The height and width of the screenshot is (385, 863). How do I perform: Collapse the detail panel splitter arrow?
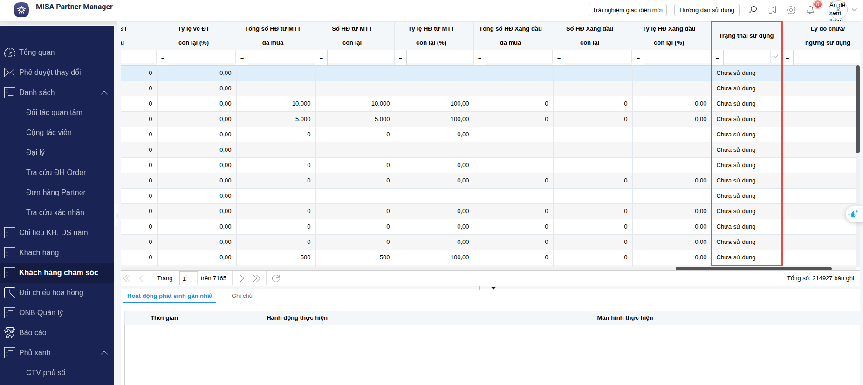pyautogui.click(x=493, y=288)
